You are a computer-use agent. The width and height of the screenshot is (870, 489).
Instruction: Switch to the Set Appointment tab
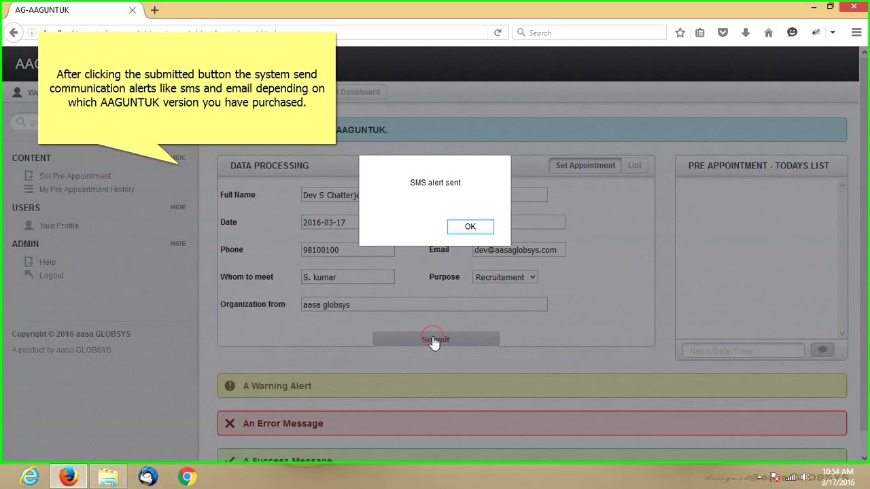(x=585, y=166)
